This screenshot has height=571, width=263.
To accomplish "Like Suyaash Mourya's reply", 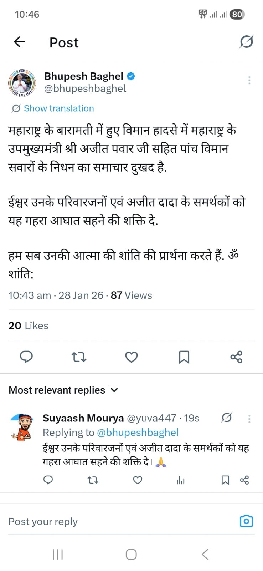I will click(138, 480).
